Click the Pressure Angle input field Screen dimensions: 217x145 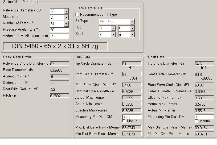tap(59, 30)
